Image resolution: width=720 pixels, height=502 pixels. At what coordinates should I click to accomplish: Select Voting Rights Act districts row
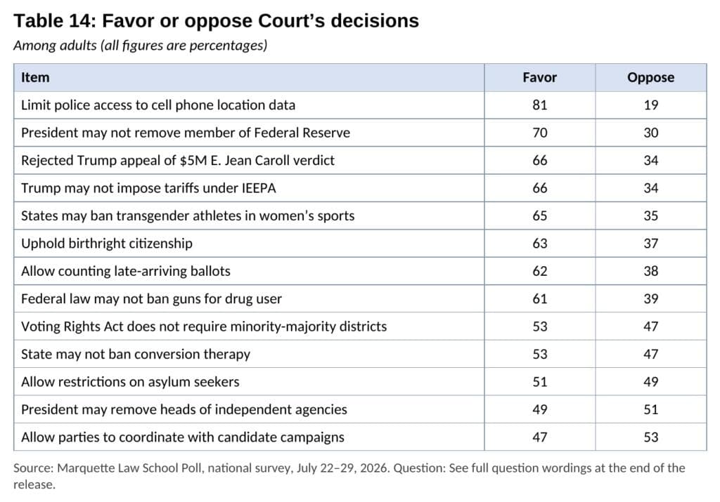coord(360,326)
